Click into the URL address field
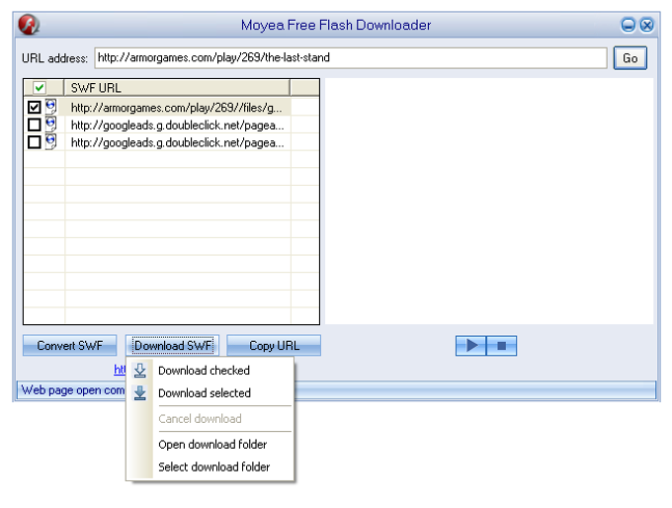 tap(351, 58)
